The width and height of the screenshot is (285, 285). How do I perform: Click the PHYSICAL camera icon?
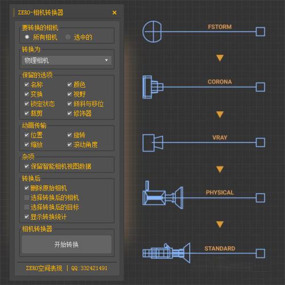(x=163, y=196)
